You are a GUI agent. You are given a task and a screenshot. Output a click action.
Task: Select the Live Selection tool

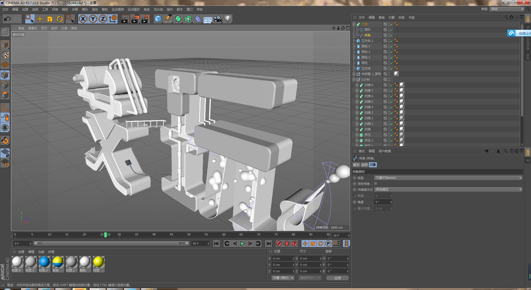tap(30, 19)
